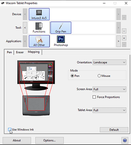131x145 pixels.
Task: Click the Default button
Action: coord(114,130)
